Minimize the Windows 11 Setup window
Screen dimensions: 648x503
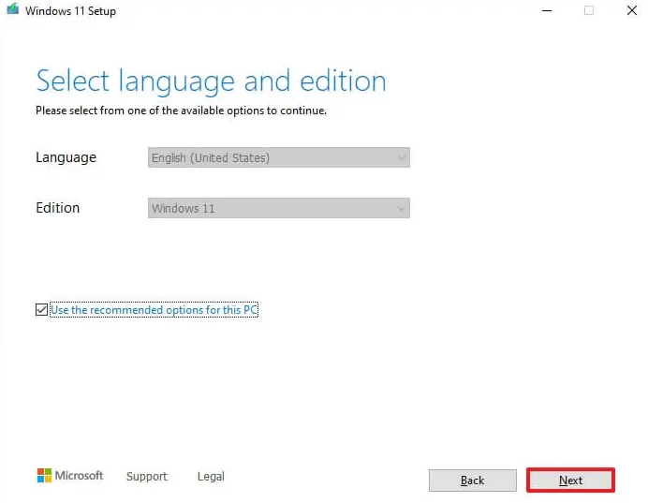pos(547,10)
